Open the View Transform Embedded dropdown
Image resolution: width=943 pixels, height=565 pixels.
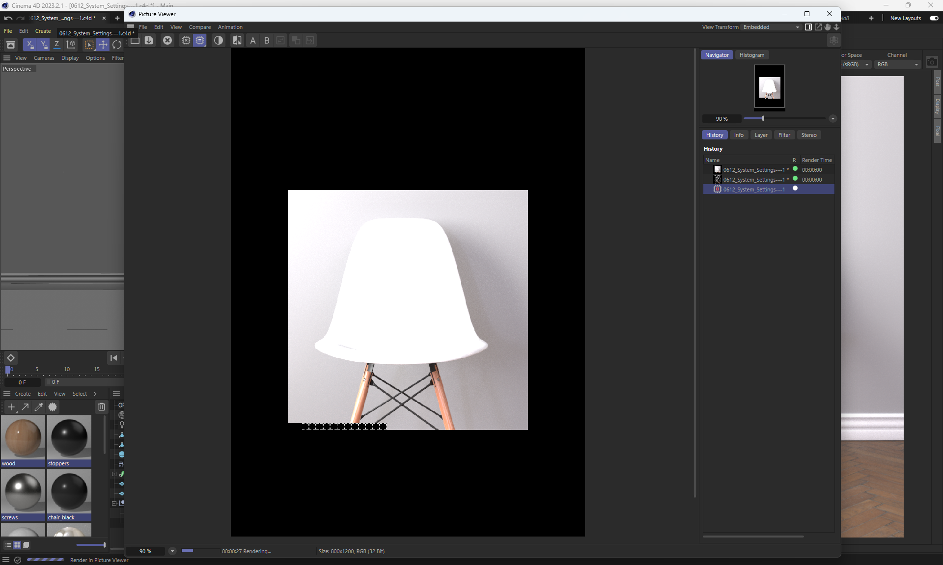(x=771, y=27)
